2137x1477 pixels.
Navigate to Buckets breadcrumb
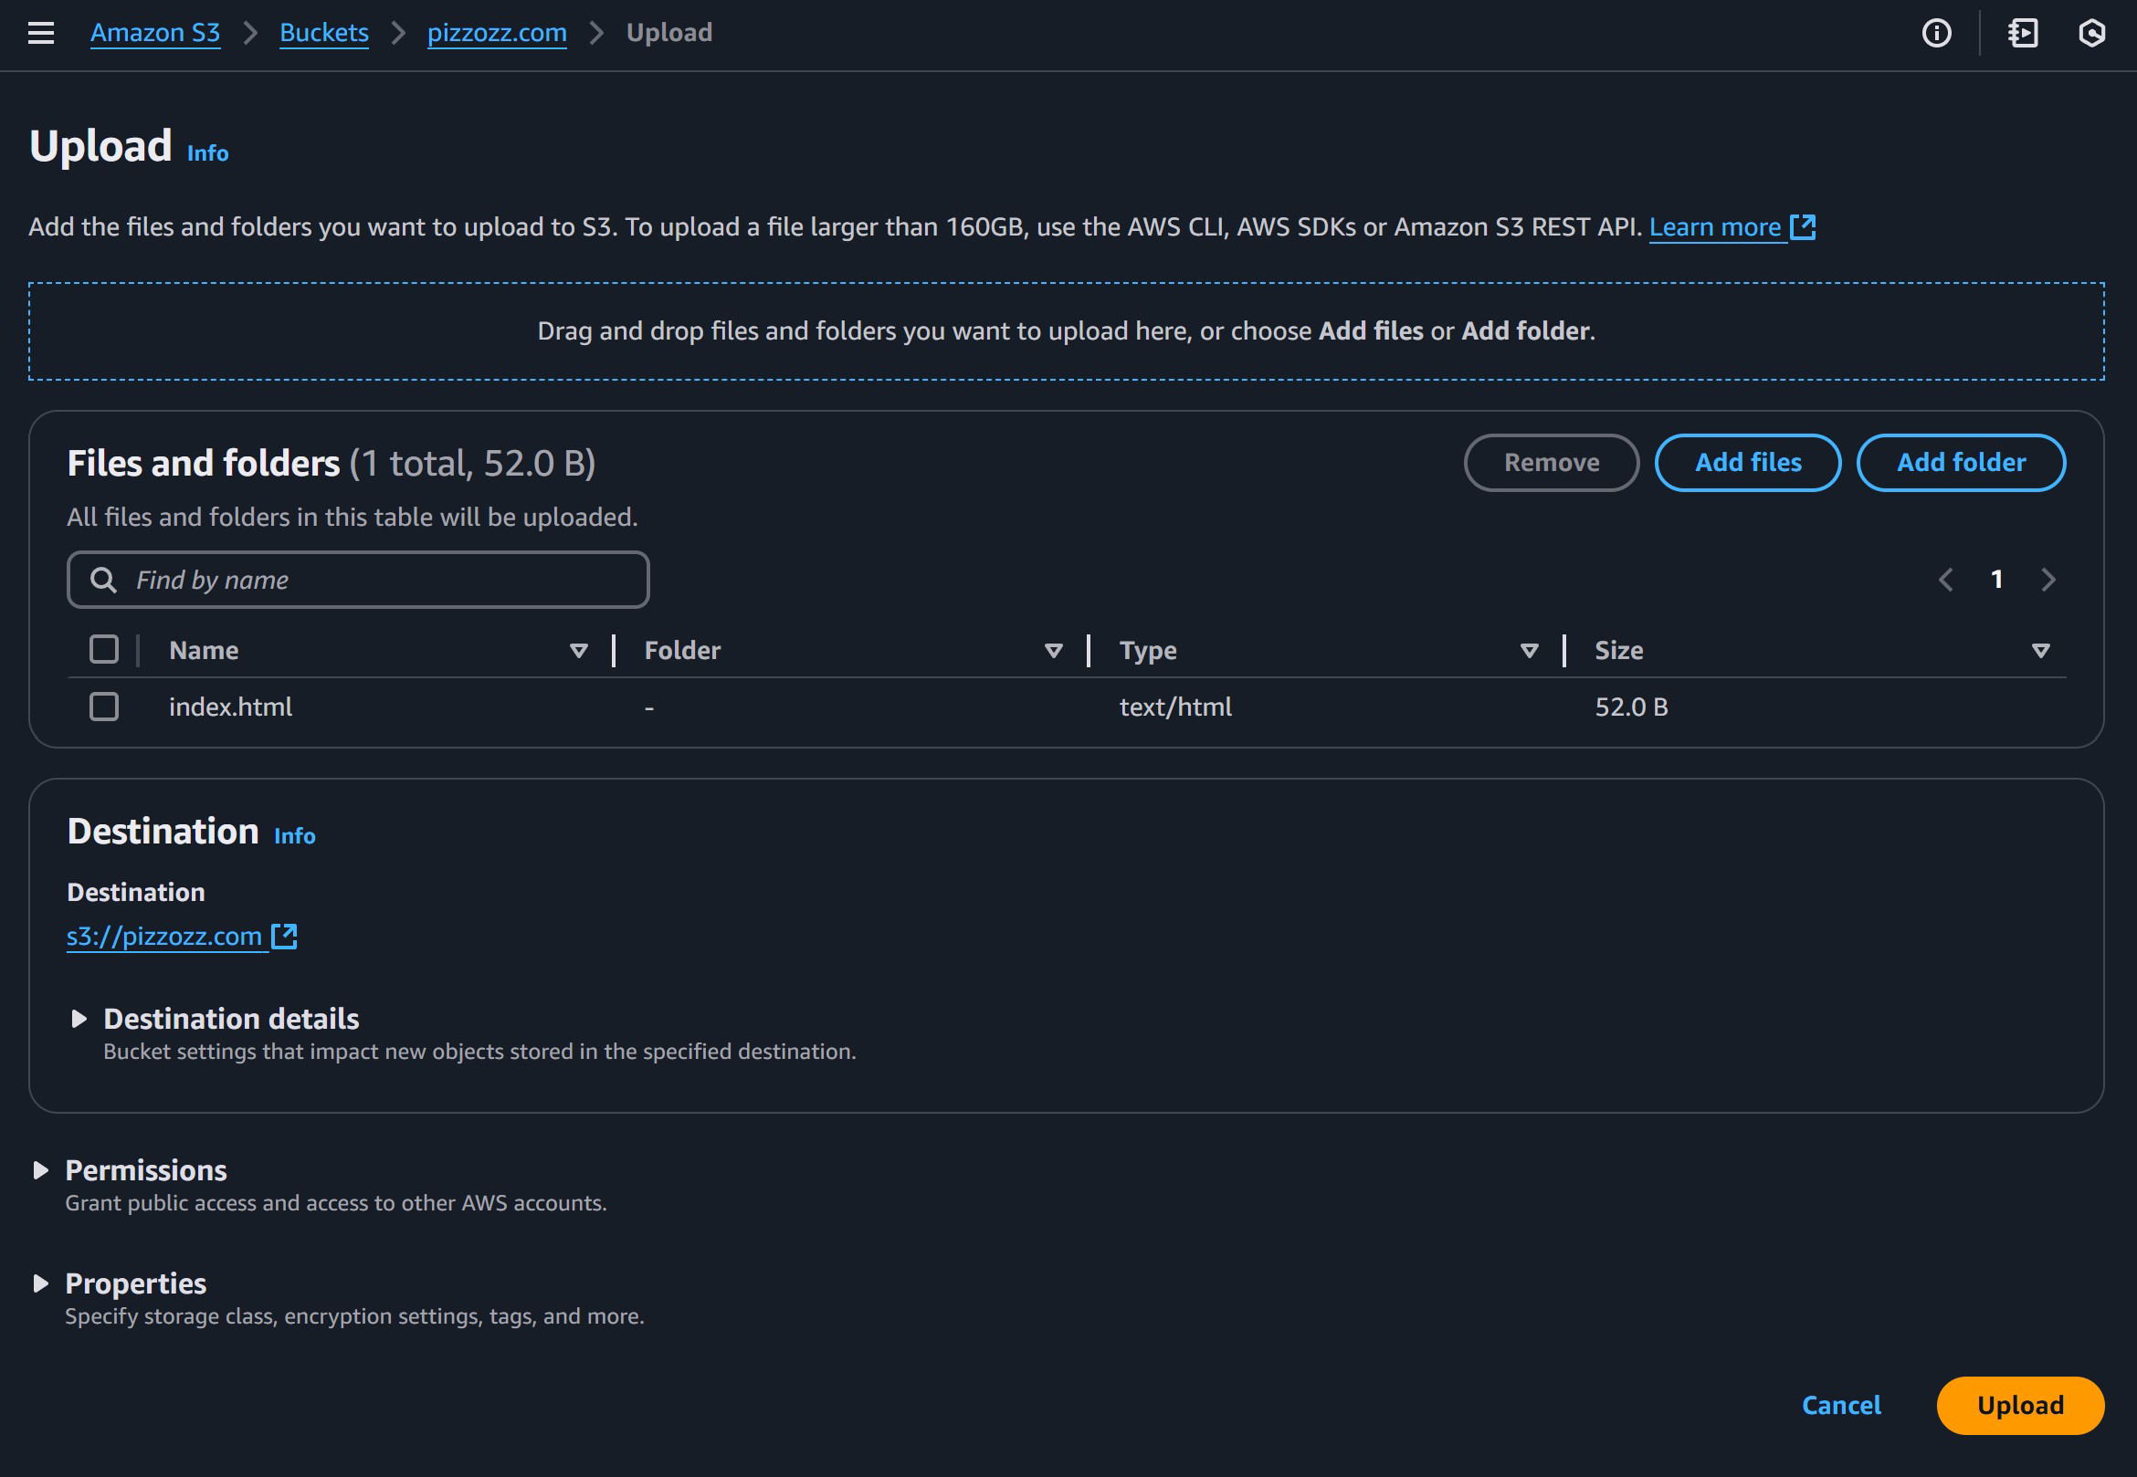coord(324,33)
